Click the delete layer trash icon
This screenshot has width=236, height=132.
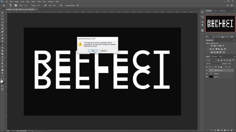point(232,131)
